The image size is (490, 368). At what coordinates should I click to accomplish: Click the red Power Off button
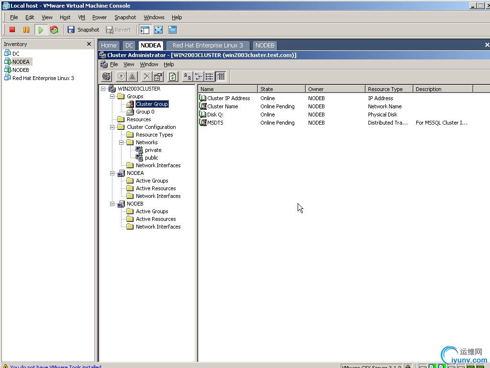tap(12, 30)
